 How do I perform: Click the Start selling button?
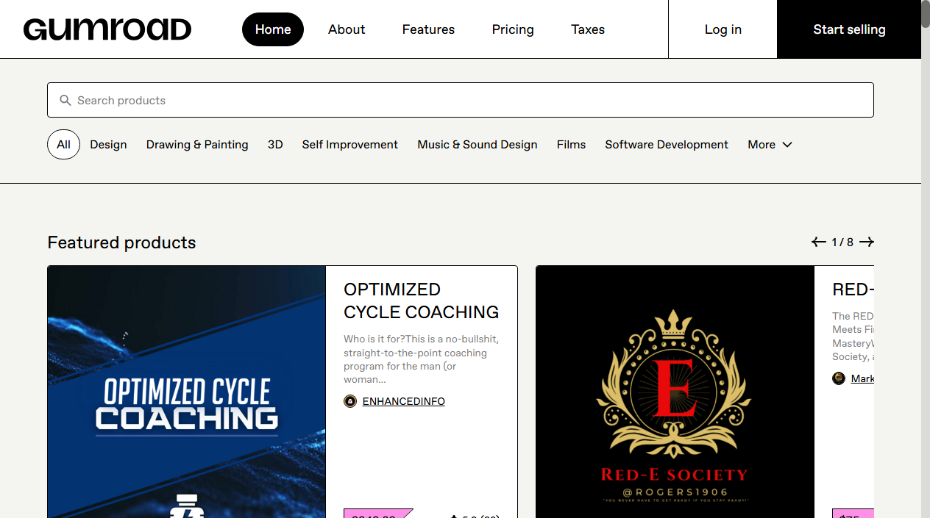849,29
